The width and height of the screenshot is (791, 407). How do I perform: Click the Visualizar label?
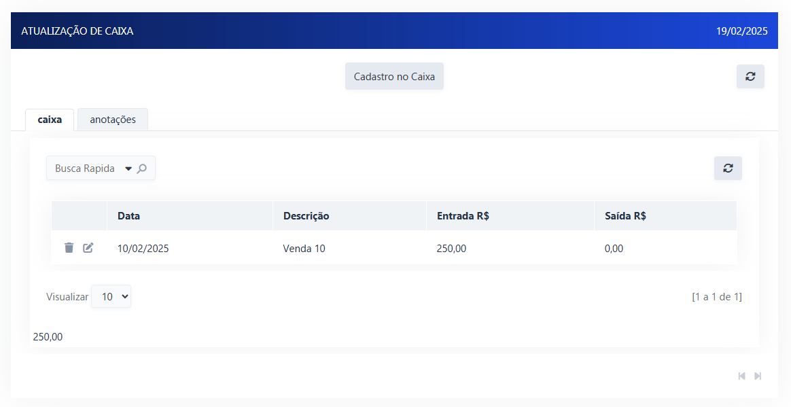67,296
